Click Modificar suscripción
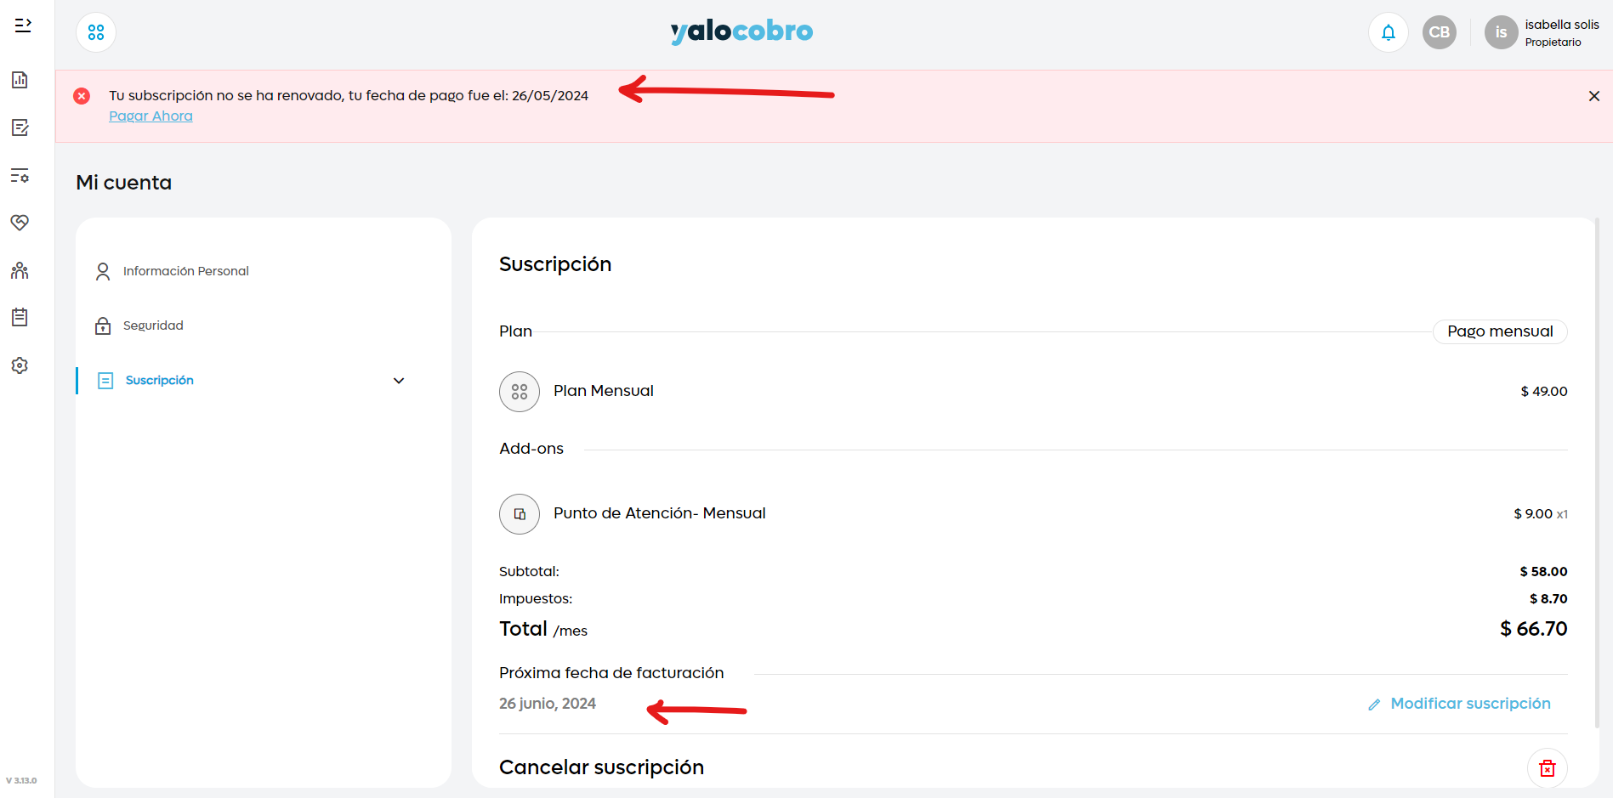1613x798 pixels. coord(1469,704)
